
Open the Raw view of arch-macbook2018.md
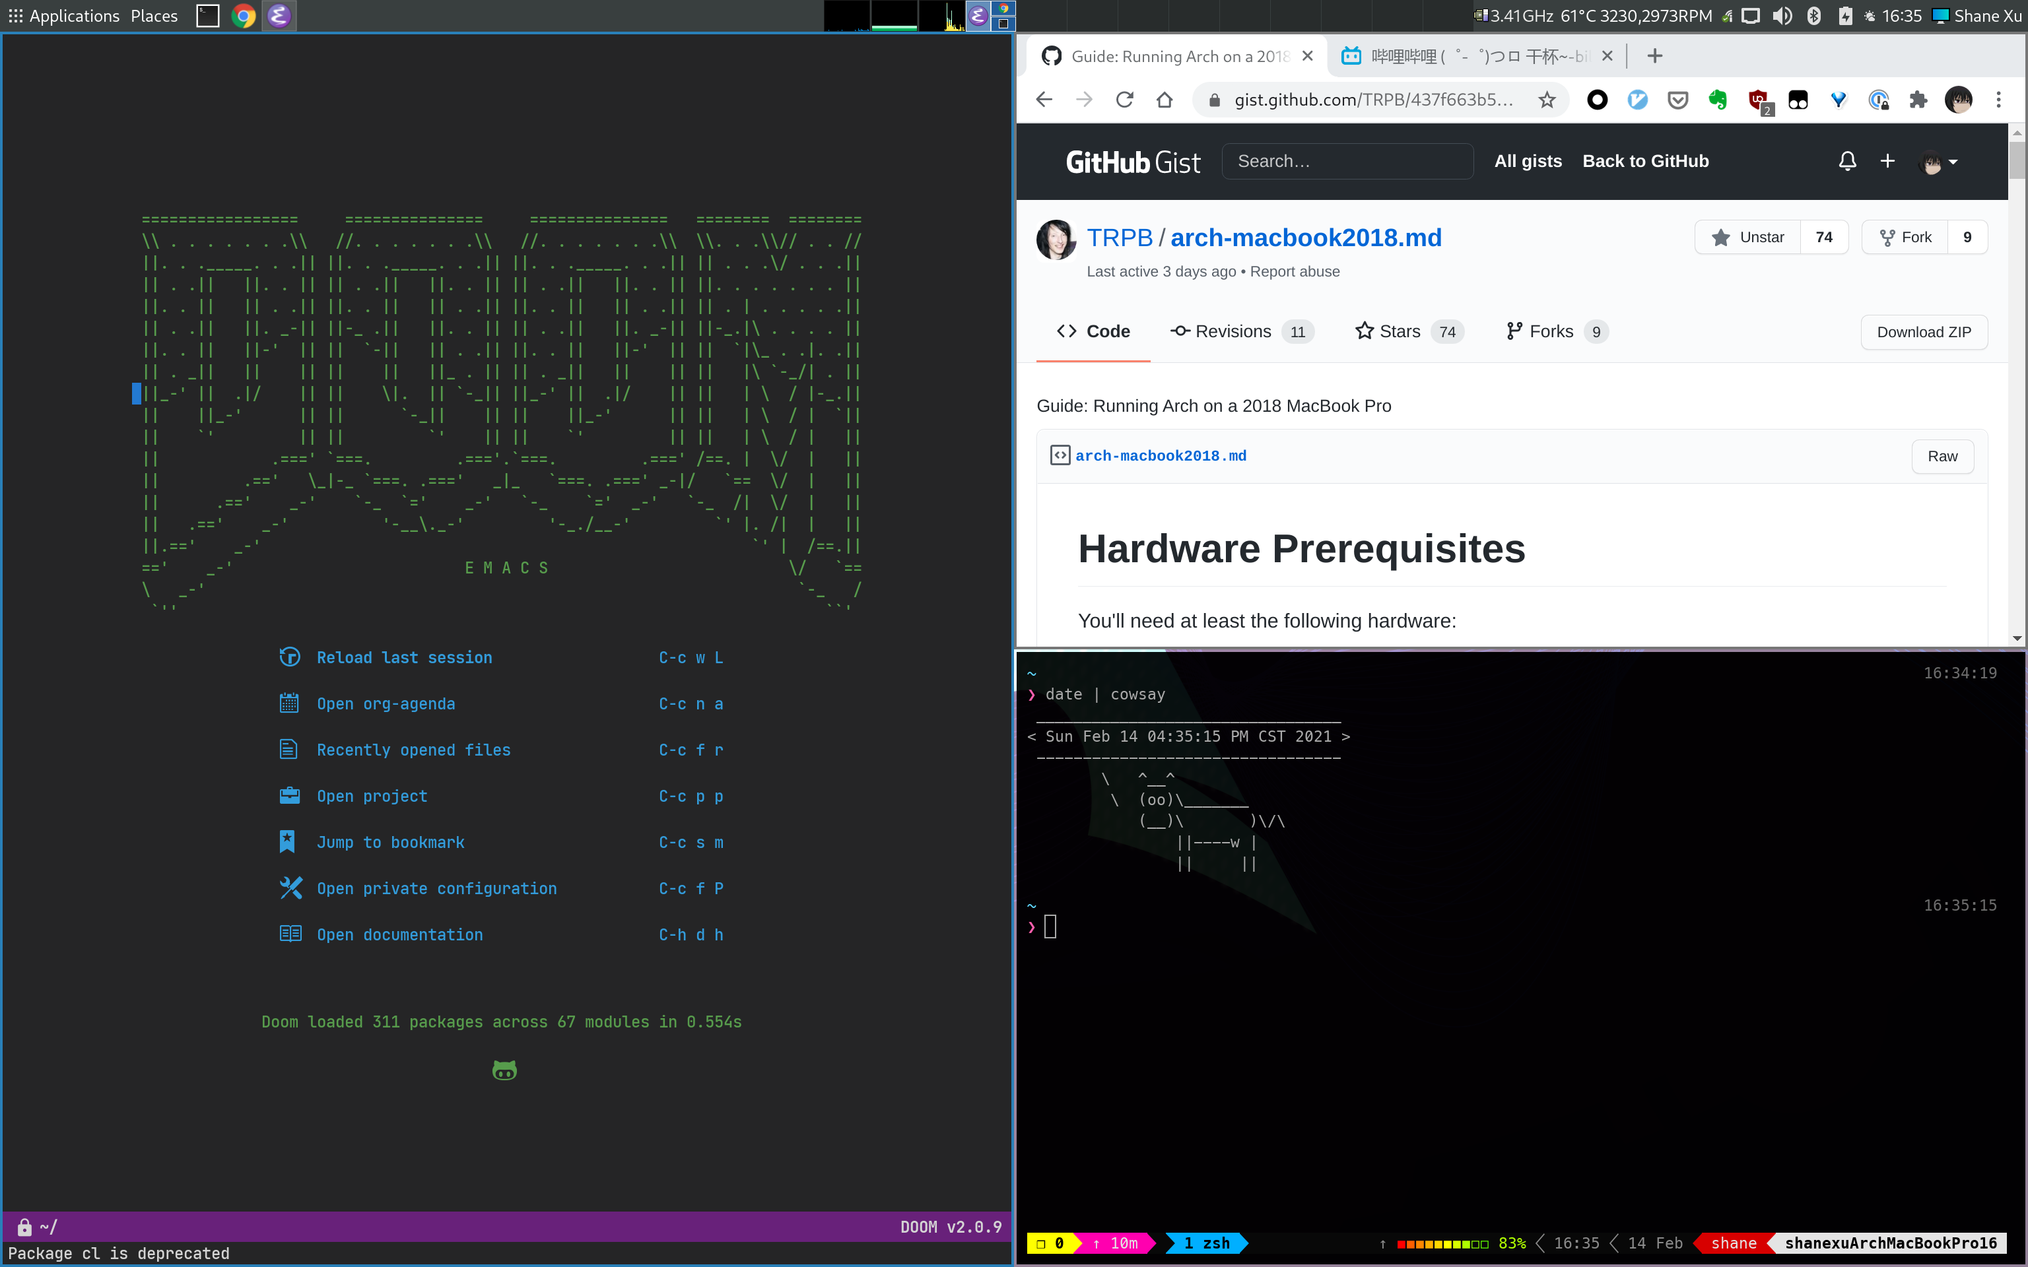[1943, 456]
